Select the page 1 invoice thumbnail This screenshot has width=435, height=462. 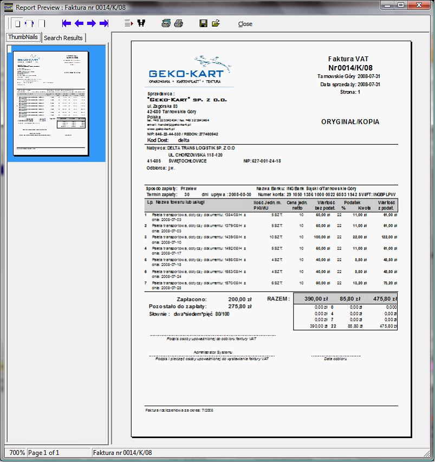[x=50, y=103]
